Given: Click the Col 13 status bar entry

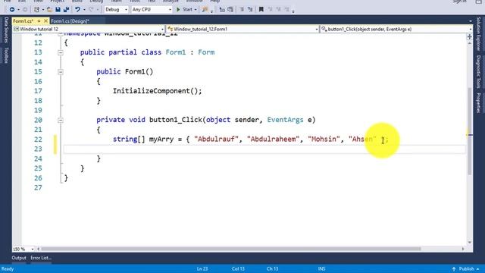Looking at the screenshot, I should [x=238, y=268].
